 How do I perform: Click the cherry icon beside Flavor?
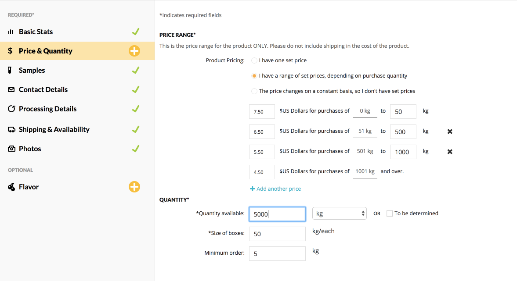11,187
